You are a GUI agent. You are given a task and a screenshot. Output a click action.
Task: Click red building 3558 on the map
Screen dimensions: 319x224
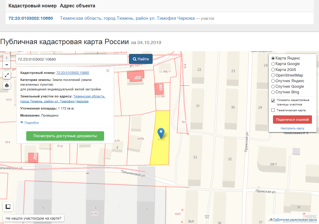(136, 76)
